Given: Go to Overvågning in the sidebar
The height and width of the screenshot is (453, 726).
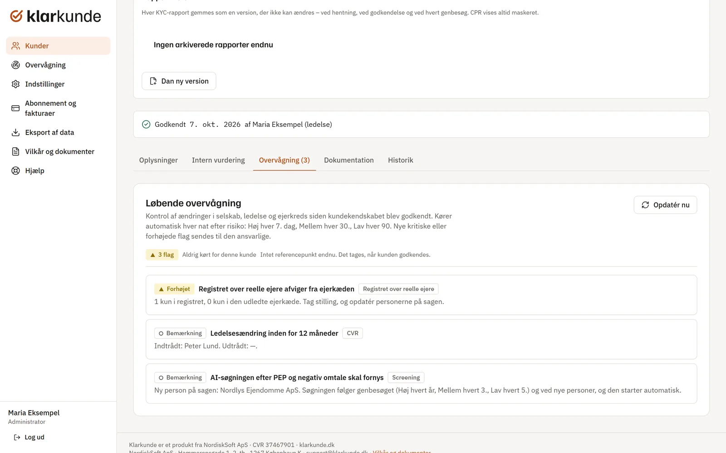Looking at the screenshot, I should (x=58, y=65).
